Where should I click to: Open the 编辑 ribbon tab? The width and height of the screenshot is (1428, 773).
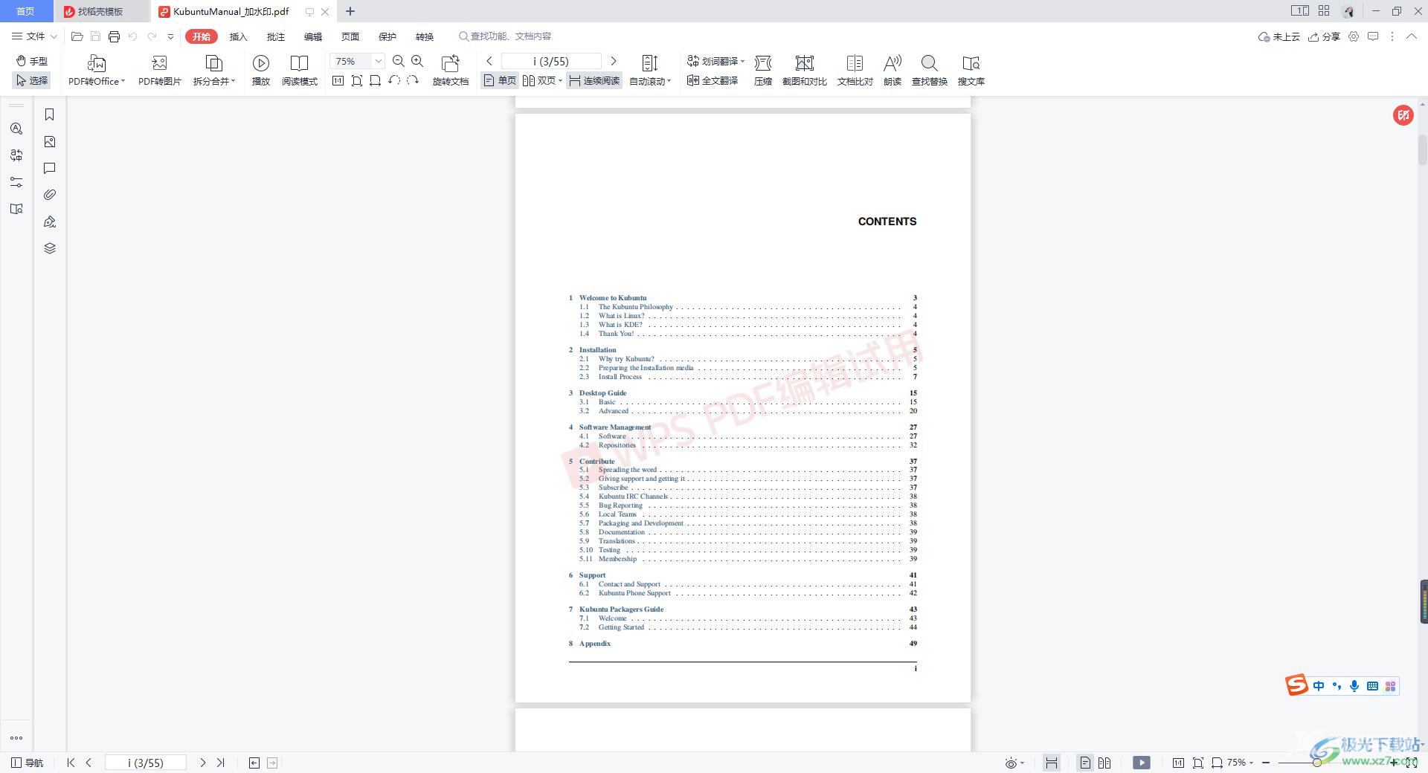[x=312, y=36]
